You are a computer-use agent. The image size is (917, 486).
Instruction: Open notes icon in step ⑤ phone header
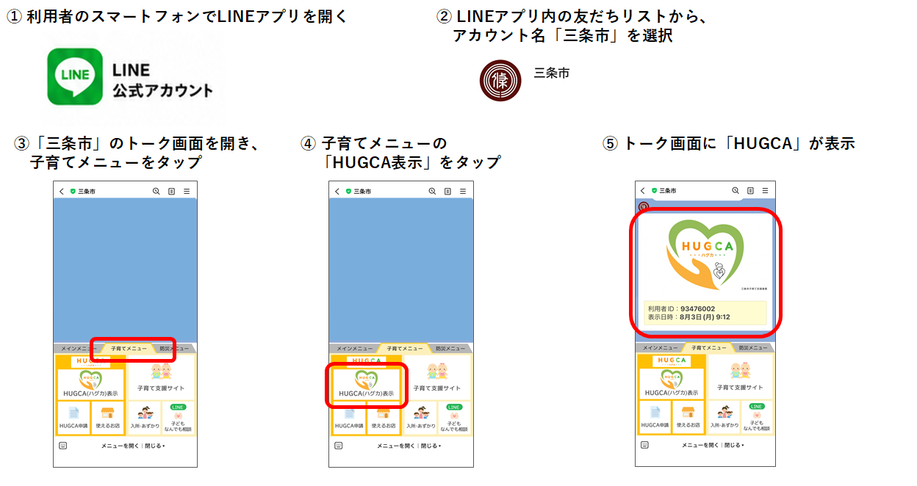pyautogui.click(x=750, y=190)
